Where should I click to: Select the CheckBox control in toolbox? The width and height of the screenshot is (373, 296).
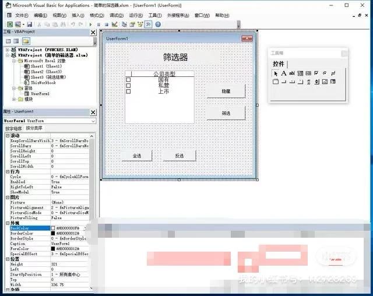pyautogui.click(x=316, y=73)
